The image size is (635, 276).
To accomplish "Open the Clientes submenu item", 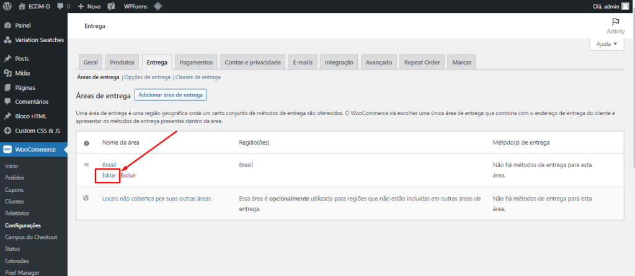I will [15, 202].
